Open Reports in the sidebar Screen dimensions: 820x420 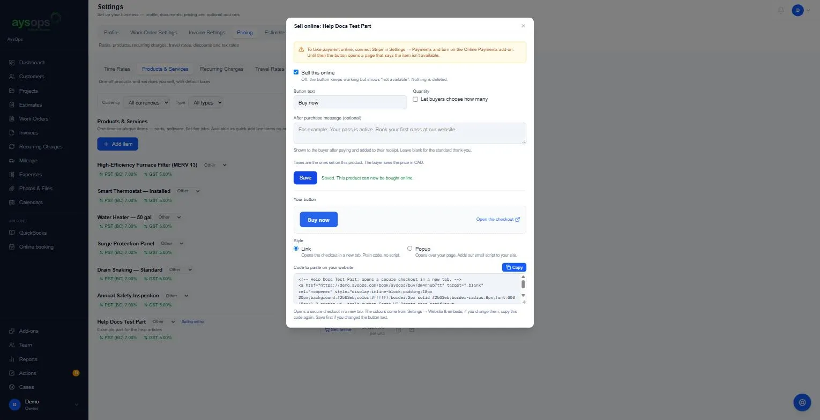pyautogui.click(x=28, y=359)
